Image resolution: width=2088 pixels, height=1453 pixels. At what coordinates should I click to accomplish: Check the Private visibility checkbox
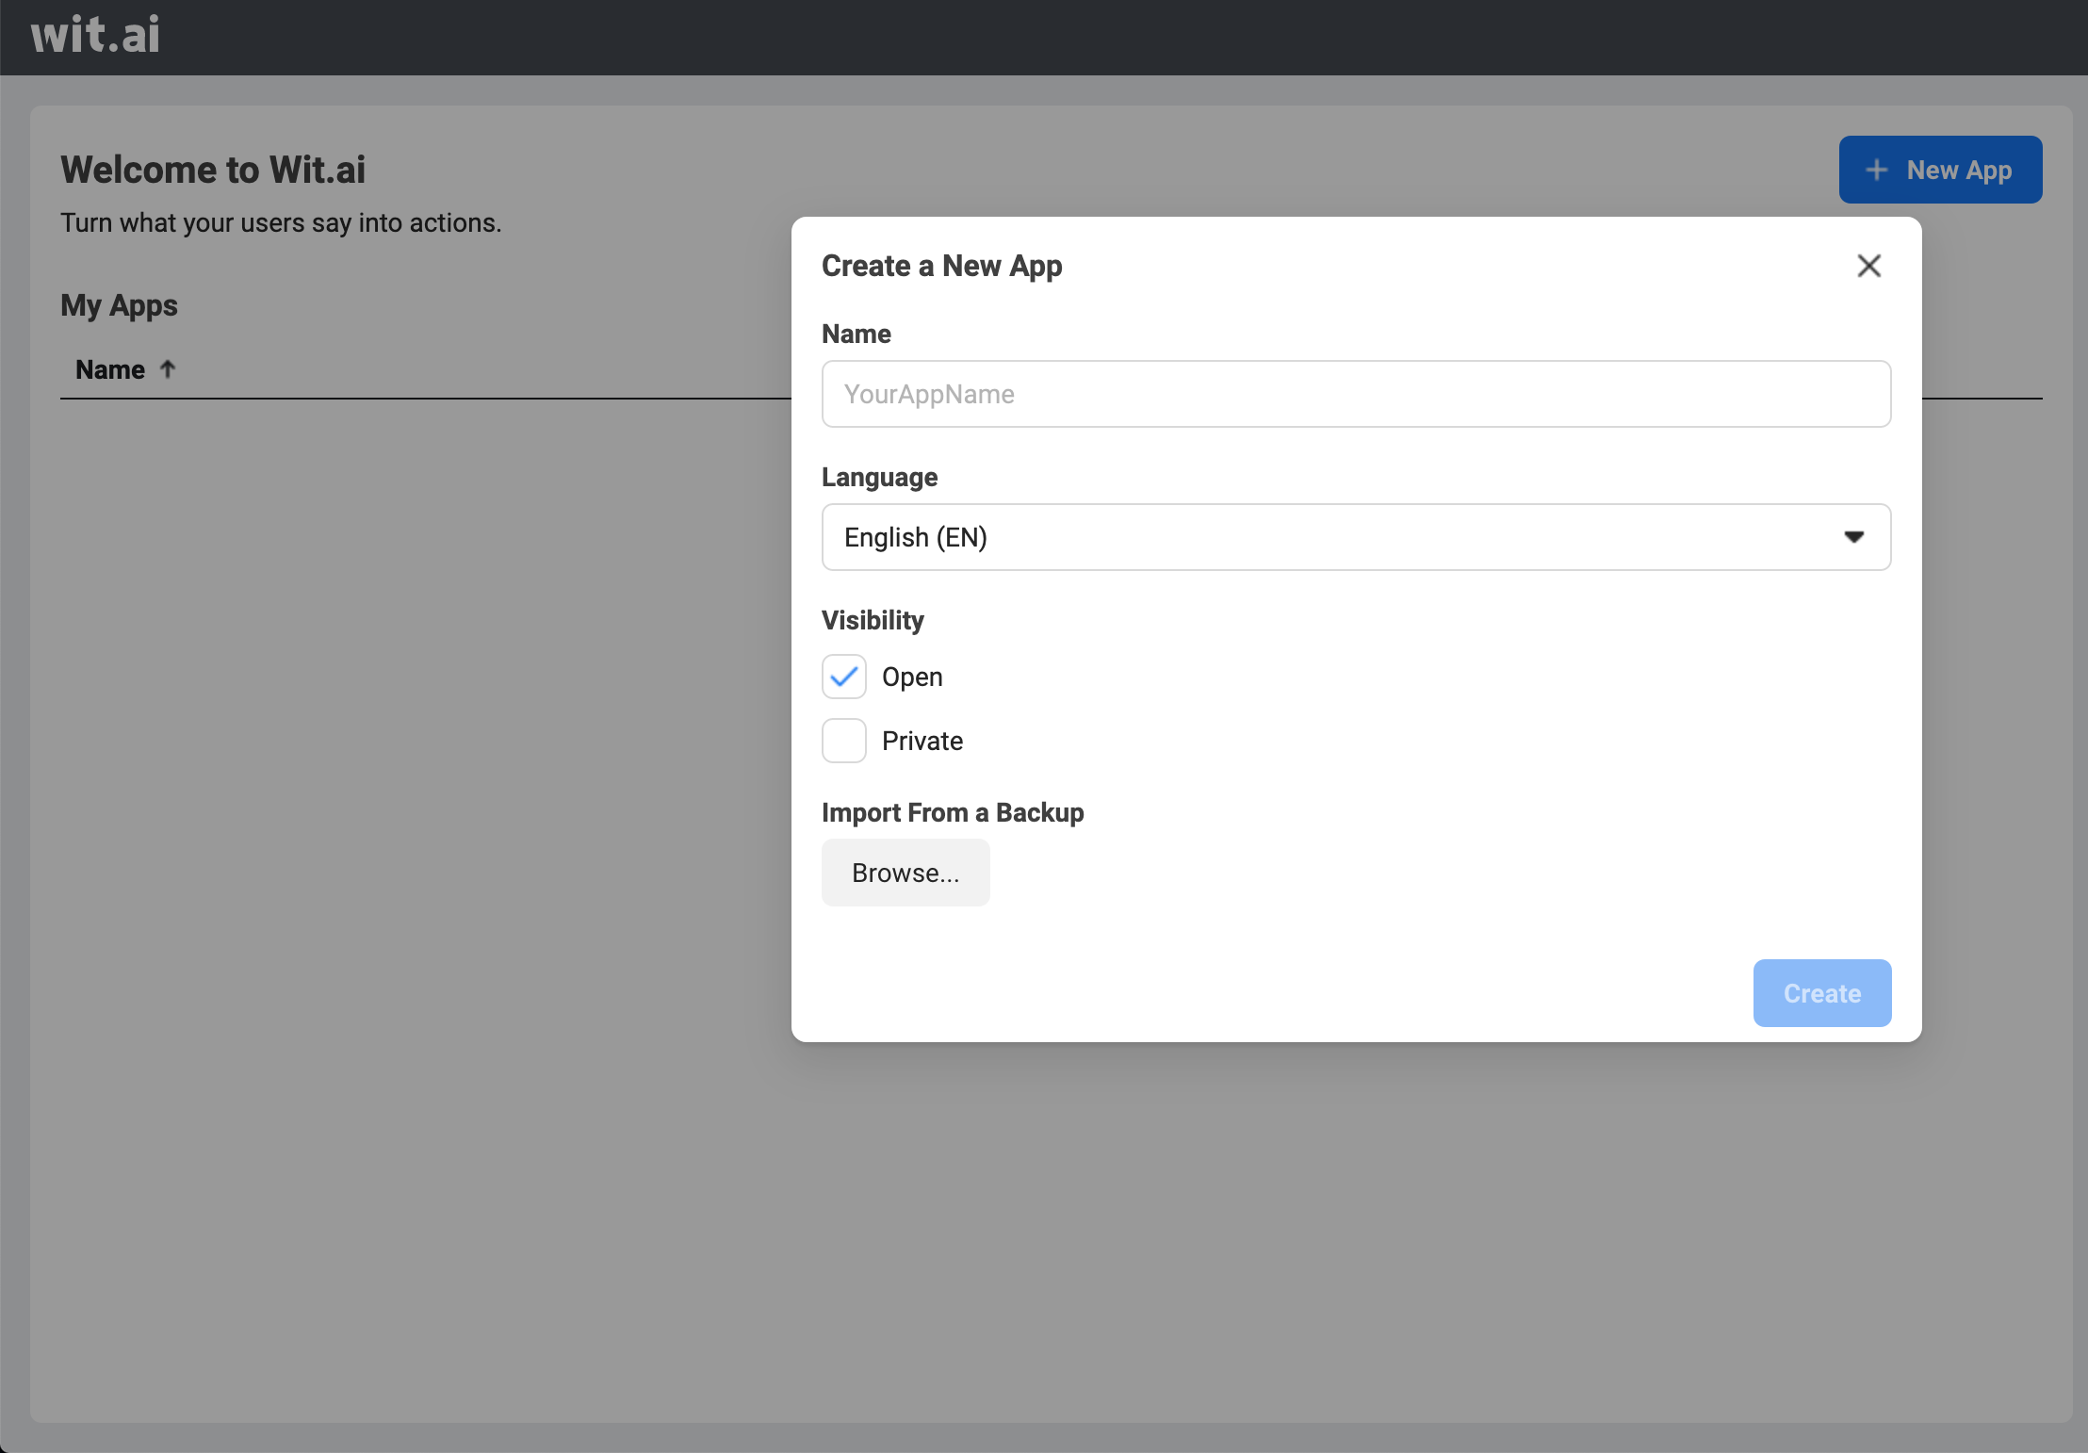coord(843,741)
